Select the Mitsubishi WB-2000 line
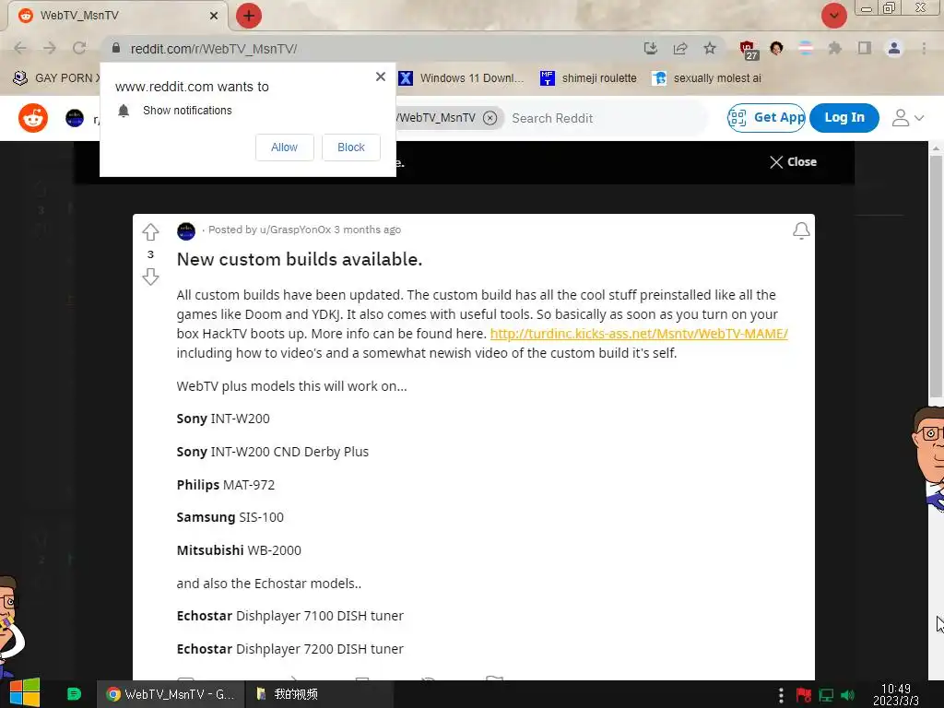This screenshot has height=708, width=944. 239,550
